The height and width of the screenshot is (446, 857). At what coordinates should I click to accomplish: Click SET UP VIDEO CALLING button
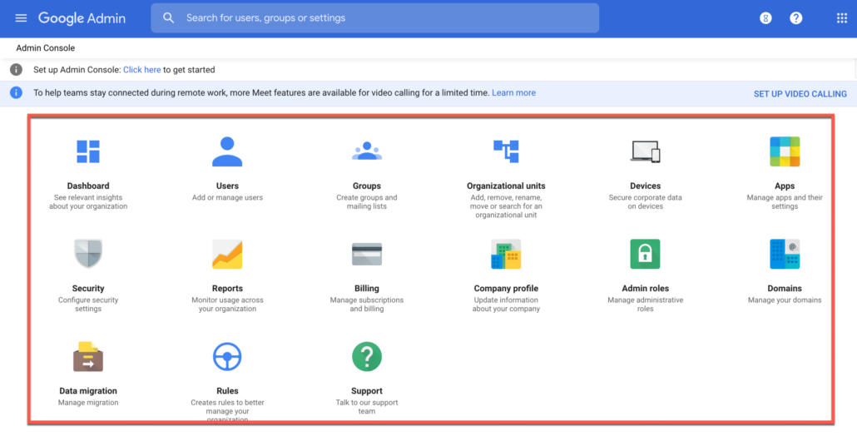pos(800,94)
